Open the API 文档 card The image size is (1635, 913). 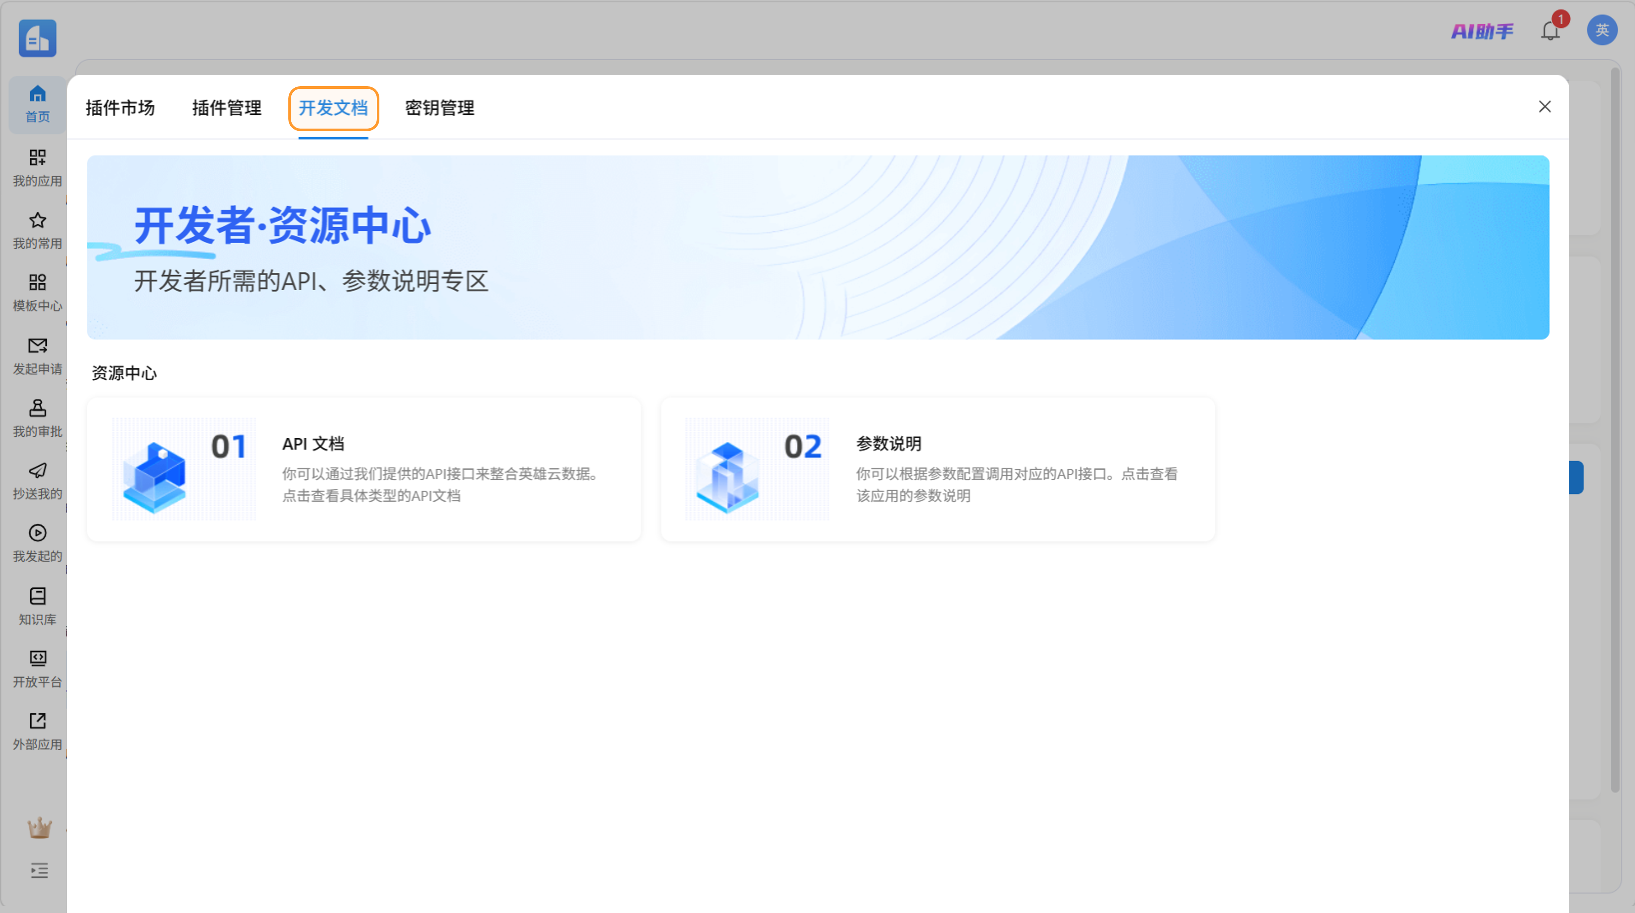(x=364, y=469)
